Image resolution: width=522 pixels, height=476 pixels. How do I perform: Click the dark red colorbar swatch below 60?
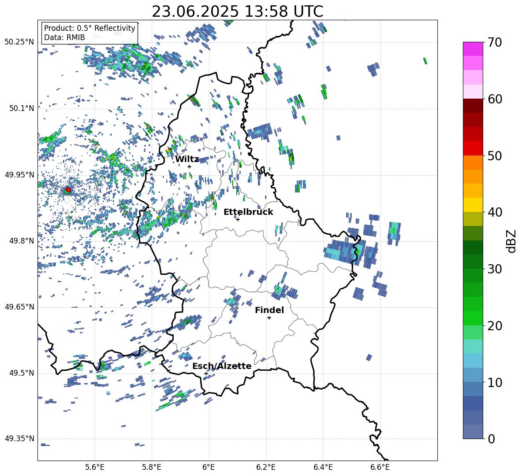(473, 106)
